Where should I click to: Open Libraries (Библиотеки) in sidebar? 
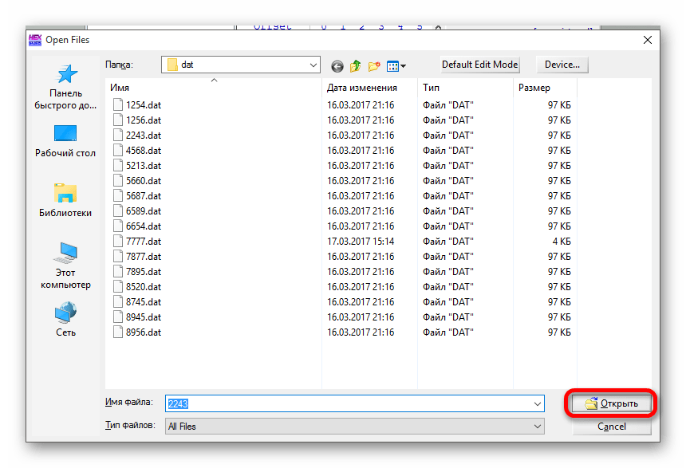(65, 200)
